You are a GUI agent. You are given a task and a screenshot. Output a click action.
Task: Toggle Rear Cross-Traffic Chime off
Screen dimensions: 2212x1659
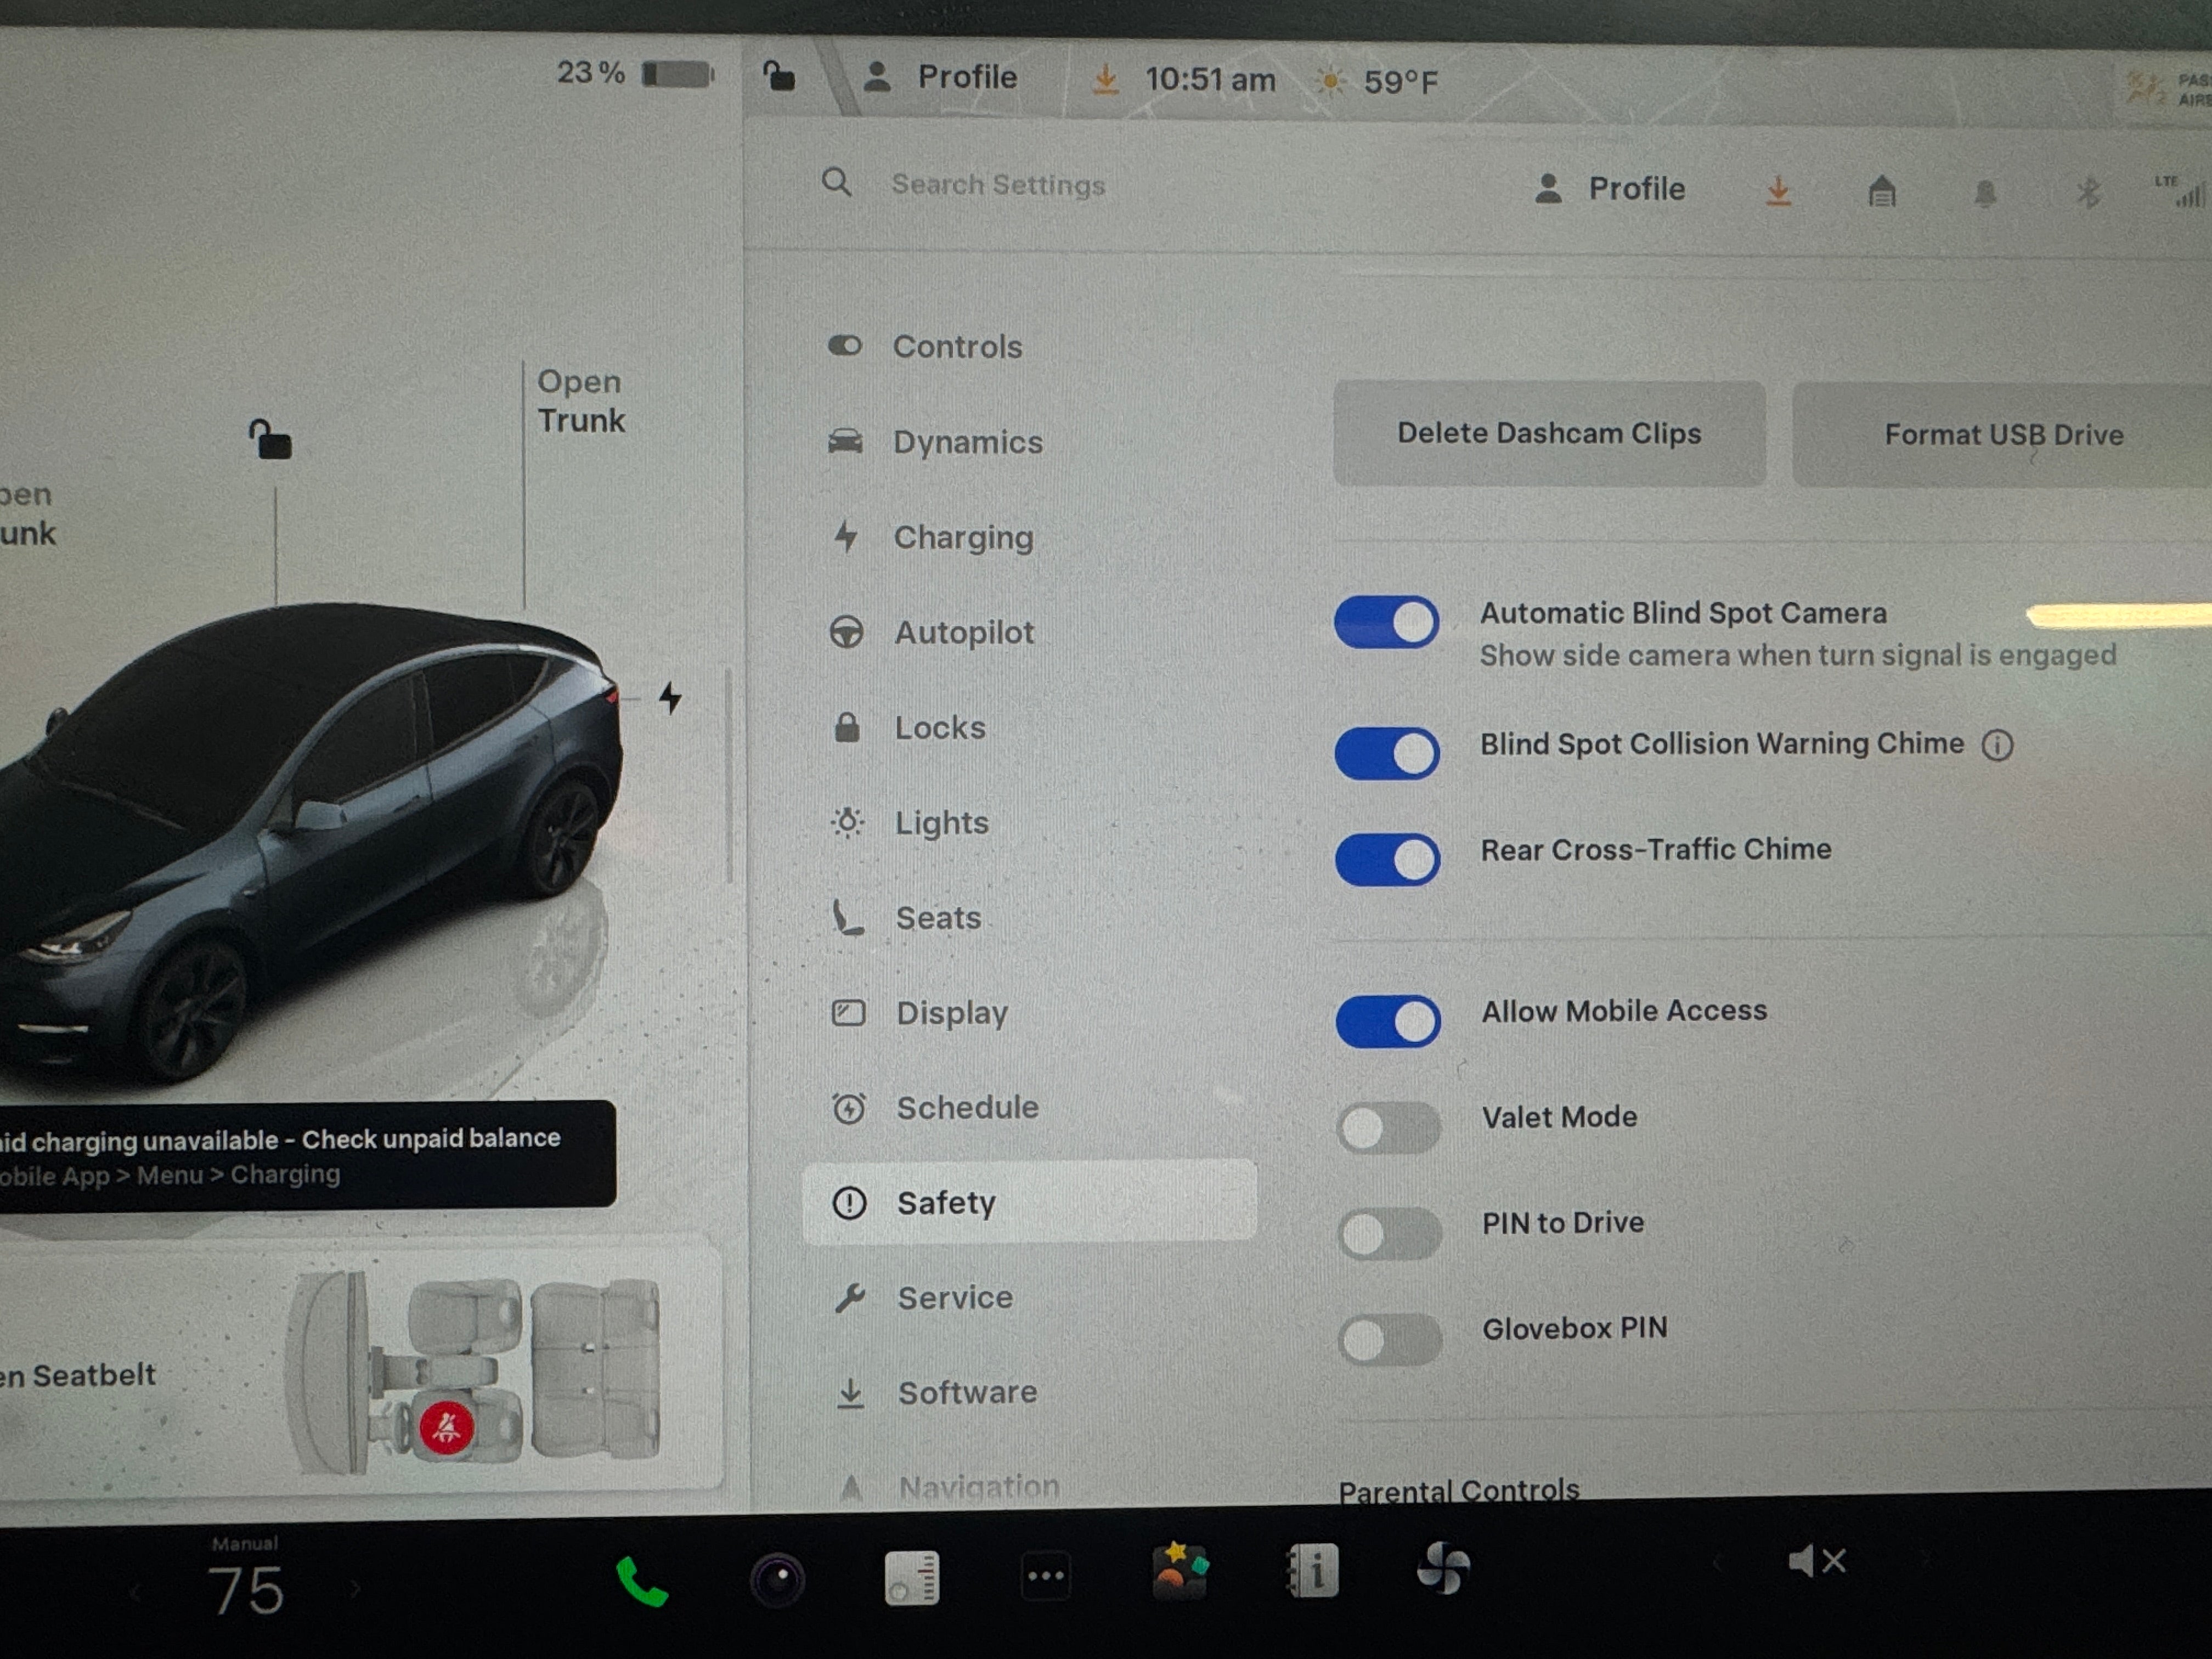pyautogui.click(x=1387, y=859)
